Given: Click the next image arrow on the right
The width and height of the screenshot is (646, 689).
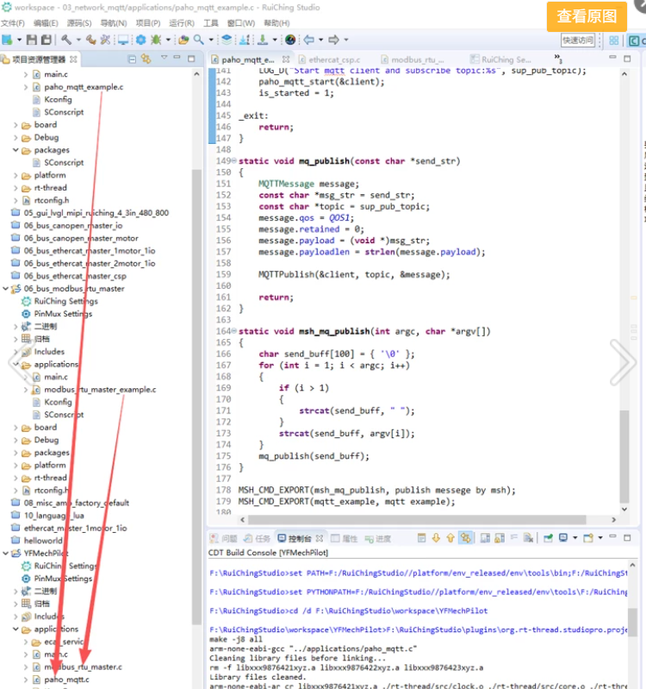Looking at the screenshot, I should click(624, 363).
